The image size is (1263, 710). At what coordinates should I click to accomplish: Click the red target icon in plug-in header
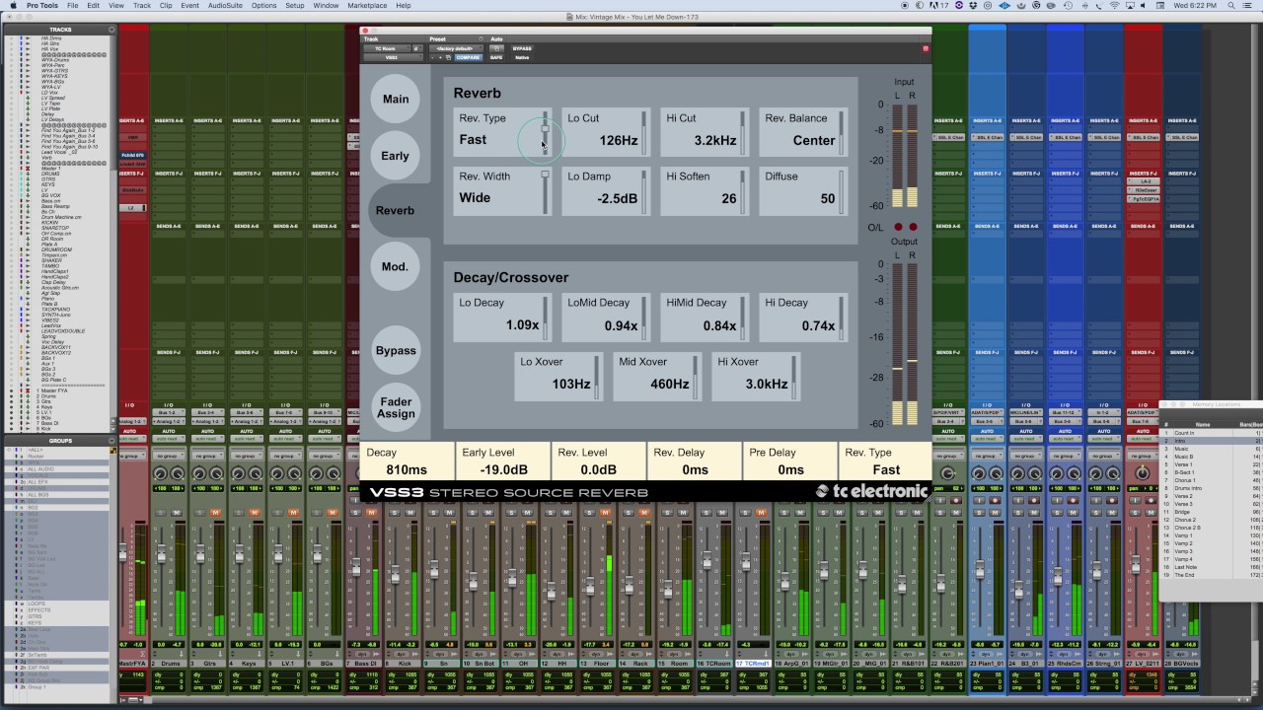(926, 48)
